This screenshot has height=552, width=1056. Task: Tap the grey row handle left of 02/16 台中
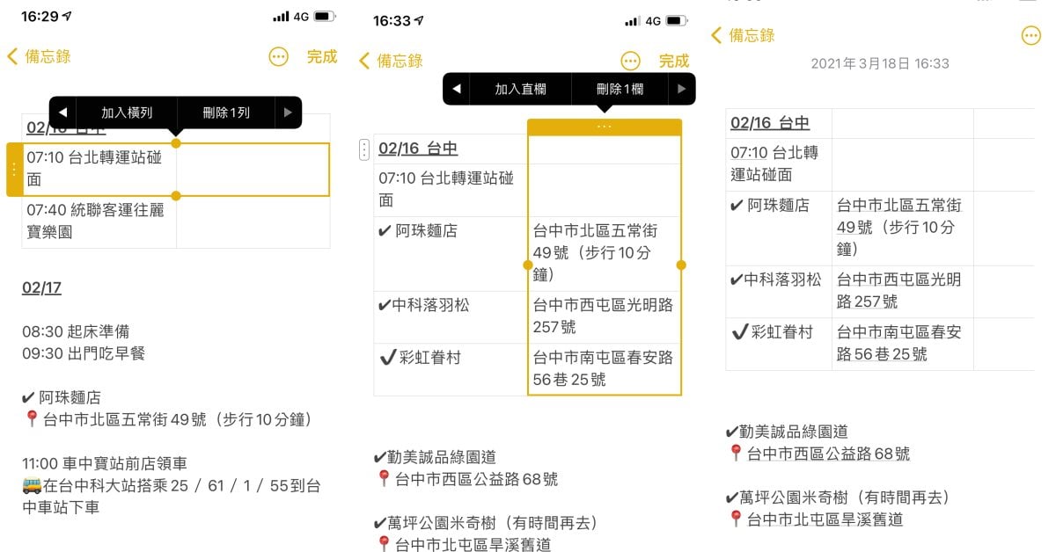click(x=364, y=149)
